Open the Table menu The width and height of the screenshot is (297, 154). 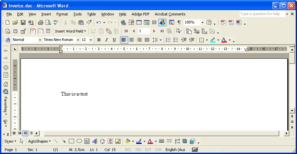coord(91,14)
